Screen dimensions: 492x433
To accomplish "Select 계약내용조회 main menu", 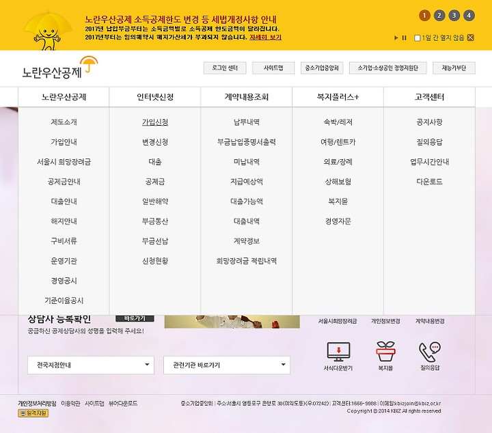I will (x=246, y=97).
